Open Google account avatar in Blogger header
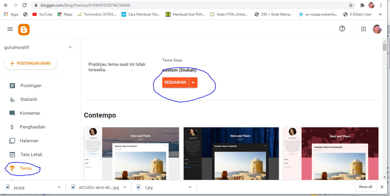Image resolution: width=390 pixels, height=196 pixels. 377,29
